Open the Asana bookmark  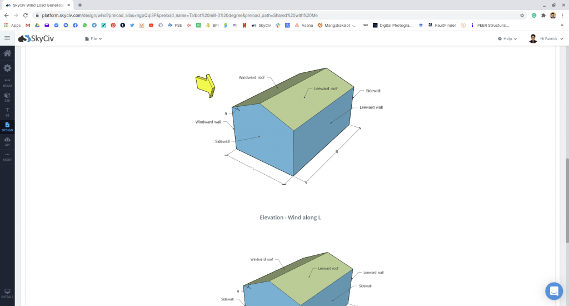point(306,25)
